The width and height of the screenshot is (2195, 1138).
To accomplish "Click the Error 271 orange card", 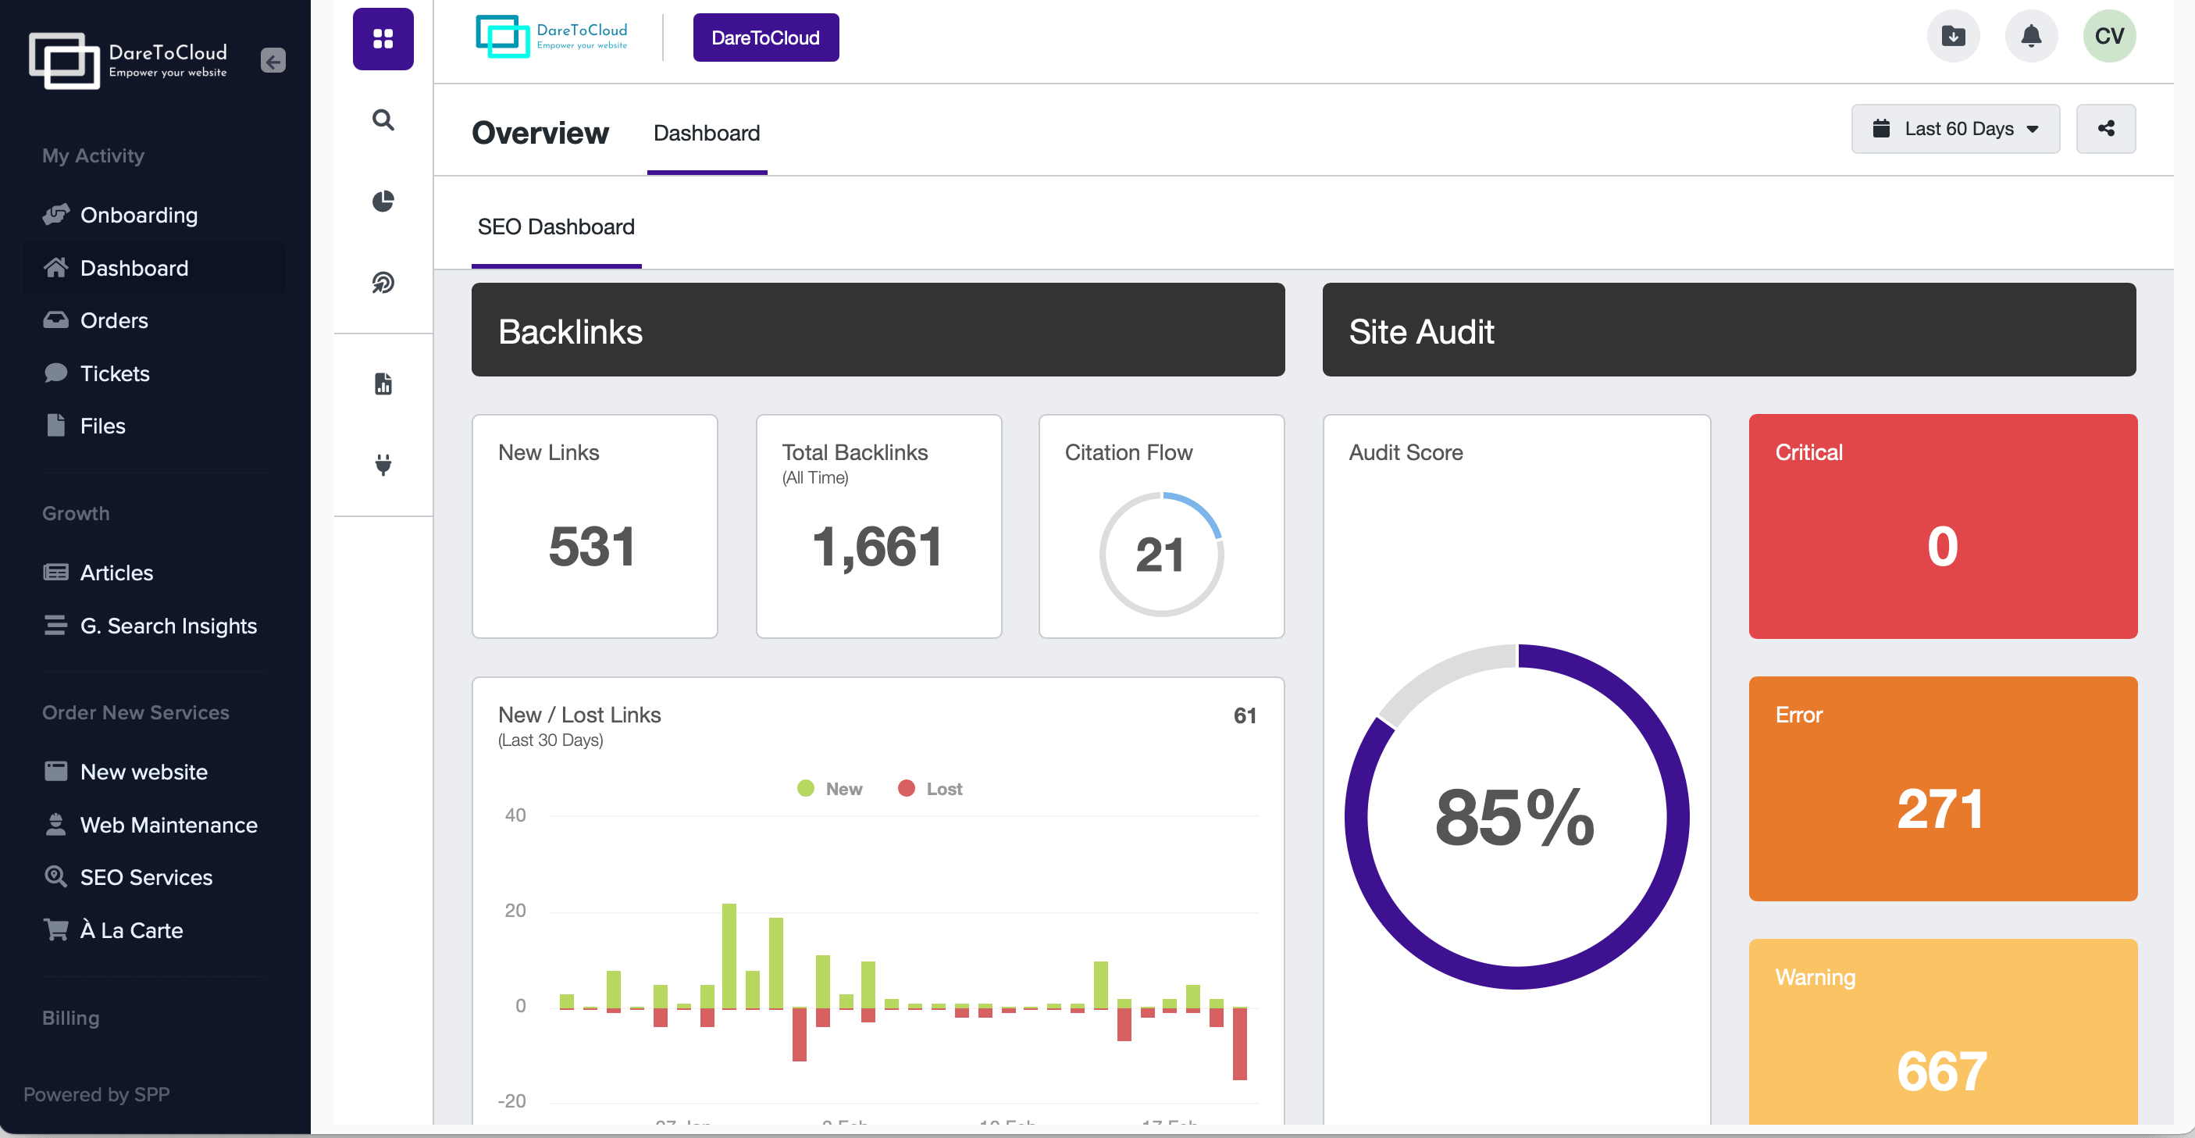I will click(x=1942, y=789).
